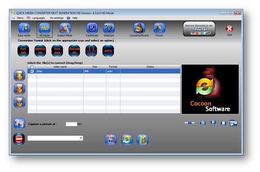Click the Cocoon Software preview image
The image size is (260, 172).
point(210,89)
